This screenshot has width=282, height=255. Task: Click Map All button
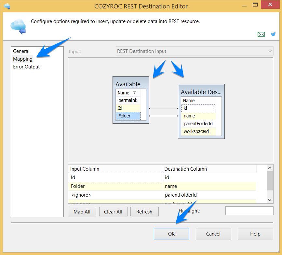tap(82, 212)
